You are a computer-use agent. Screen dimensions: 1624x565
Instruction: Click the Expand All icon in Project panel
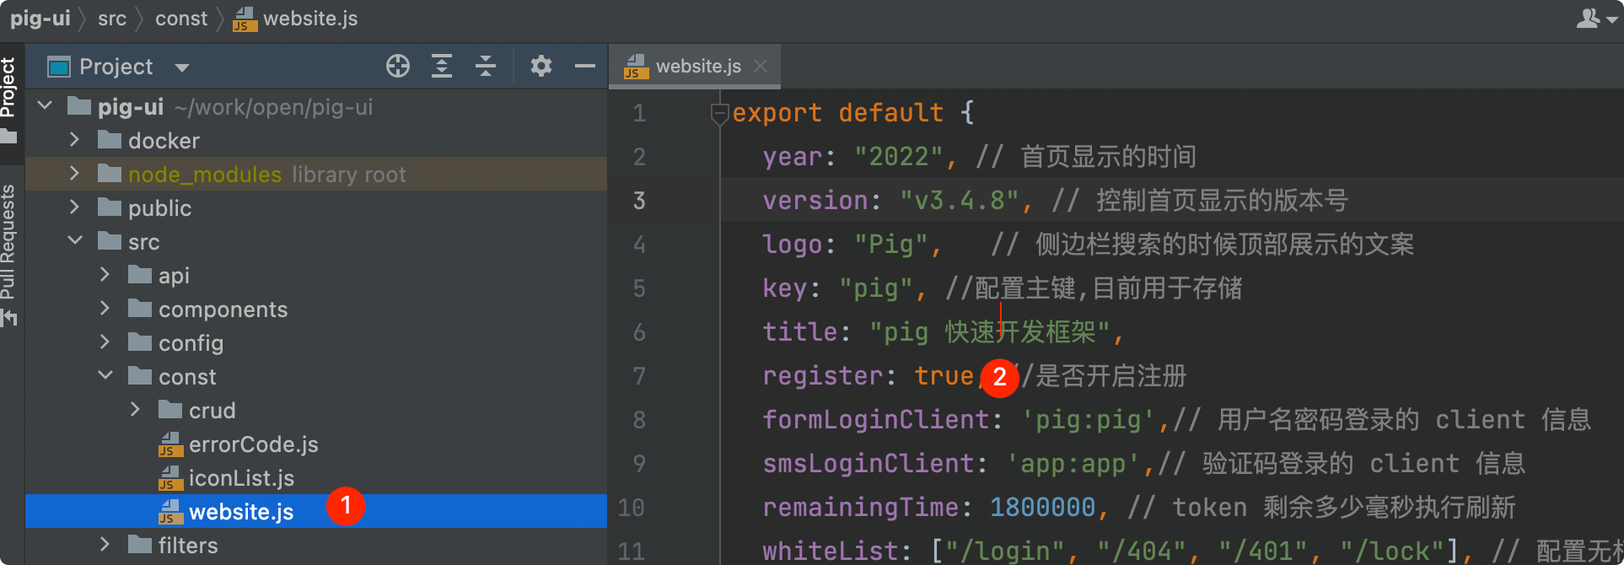442,66
